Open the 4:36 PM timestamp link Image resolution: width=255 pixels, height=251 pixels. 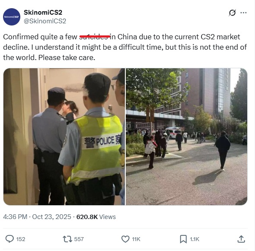pos(15,217)
